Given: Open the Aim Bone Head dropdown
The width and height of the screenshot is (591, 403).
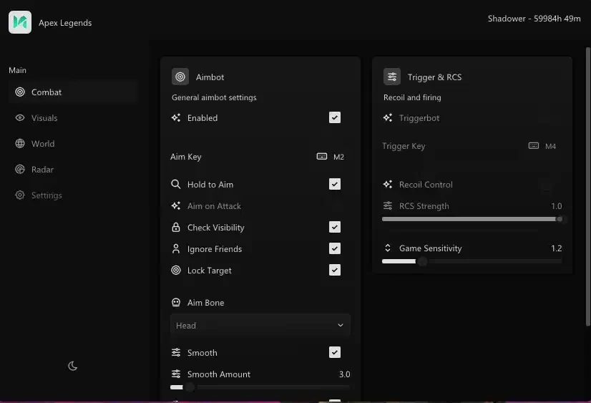Looking at the screenshot, I should 260,326.
